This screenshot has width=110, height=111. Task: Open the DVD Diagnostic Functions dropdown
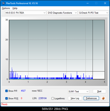pyautogui.click(x=62, y=13)
